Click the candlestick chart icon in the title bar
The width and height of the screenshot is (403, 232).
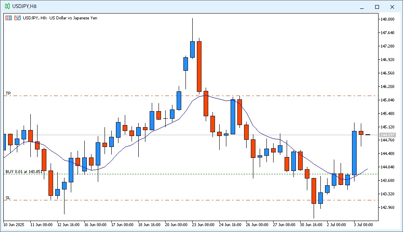7,6
